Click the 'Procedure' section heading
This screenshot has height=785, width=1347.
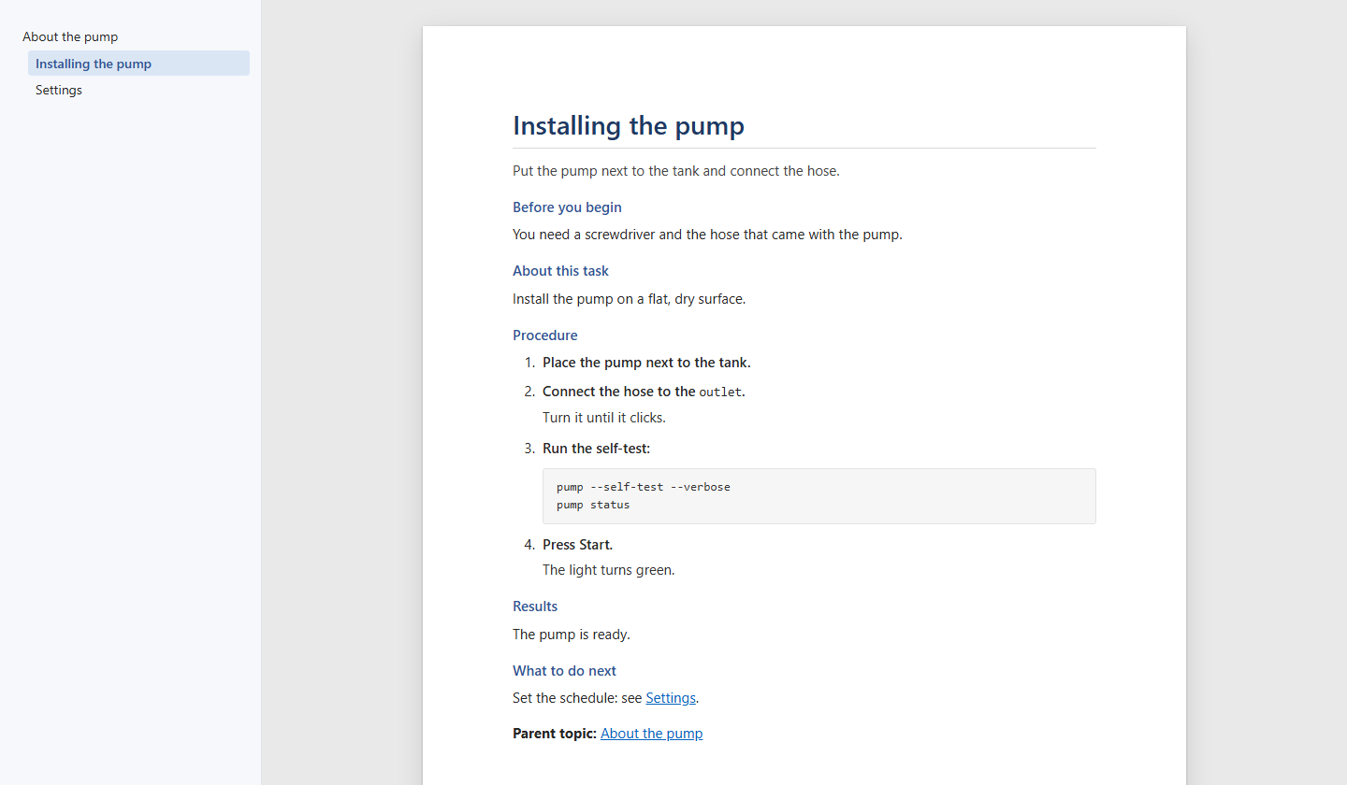click(545, 335)
